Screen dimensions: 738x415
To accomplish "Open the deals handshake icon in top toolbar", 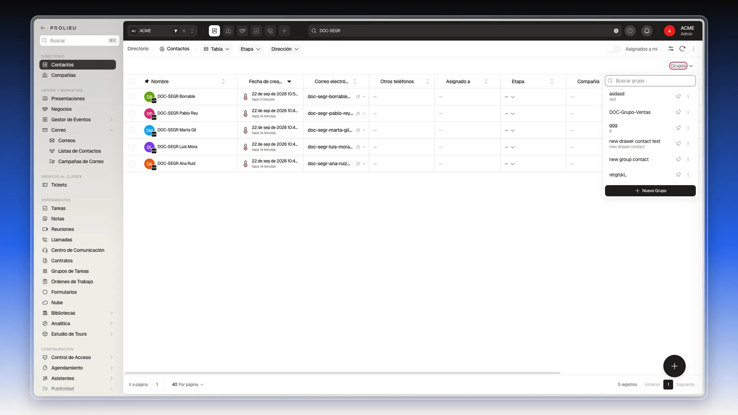I will pyautogui.click(x=242, y=31).
